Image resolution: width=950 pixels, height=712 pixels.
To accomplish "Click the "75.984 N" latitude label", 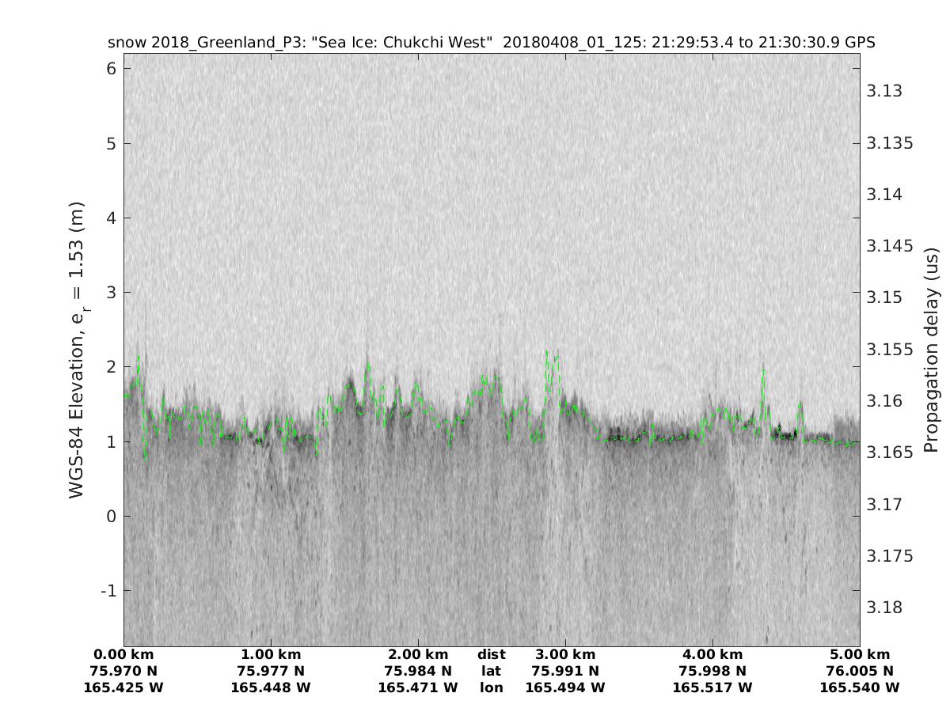I will click(418, 671).
